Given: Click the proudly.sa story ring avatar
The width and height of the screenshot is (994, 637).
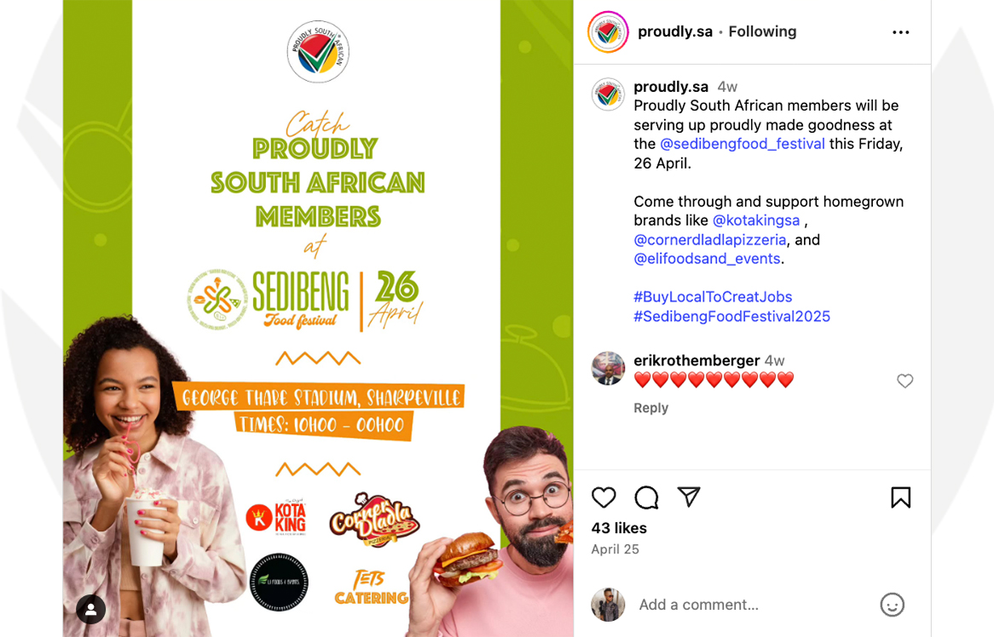Looking at the screenshot, I should [x=608, y=32].
